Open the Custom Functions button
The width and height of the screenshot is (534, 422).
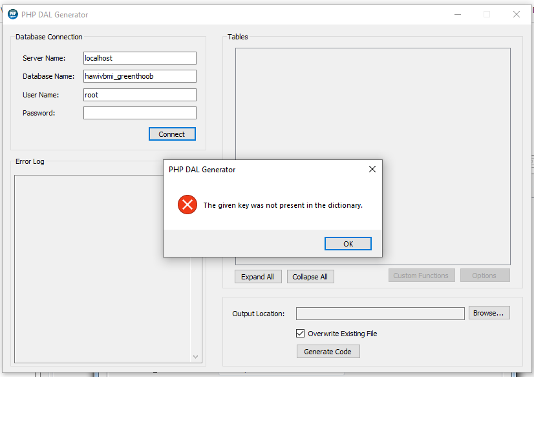click(x=421, y=276)
